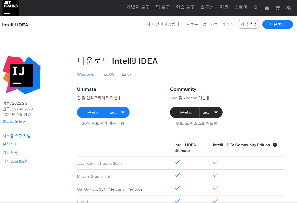Click the 가격 책정 button
This screenshot has width=297, height=203.
click(248, 24)
